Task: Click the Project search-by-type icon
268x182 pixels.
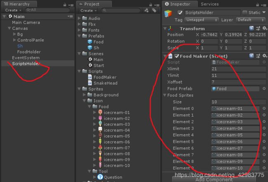Action: coord(147,10)
